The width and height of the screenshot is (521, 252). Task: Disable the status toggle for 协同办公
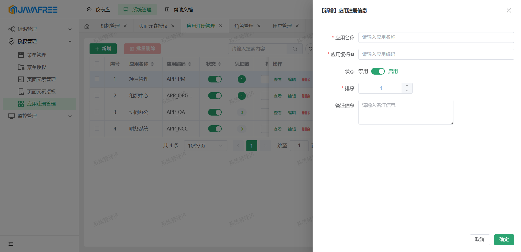[x=215, y=112]
